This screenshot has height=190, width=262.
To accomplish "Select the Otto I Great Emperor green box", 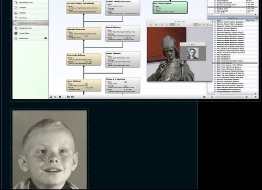I will pyautogui.click(x=170, y=8).
